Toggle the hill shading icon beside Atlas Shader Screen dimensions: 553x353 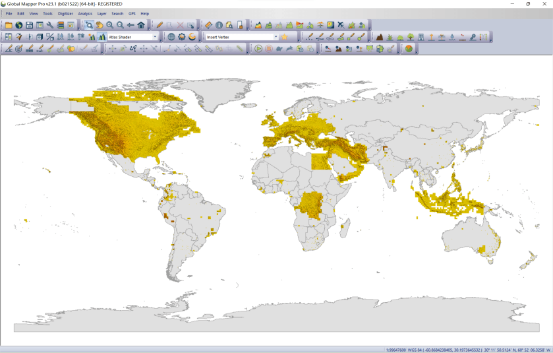pyautogui.click(x=102, y=37)
